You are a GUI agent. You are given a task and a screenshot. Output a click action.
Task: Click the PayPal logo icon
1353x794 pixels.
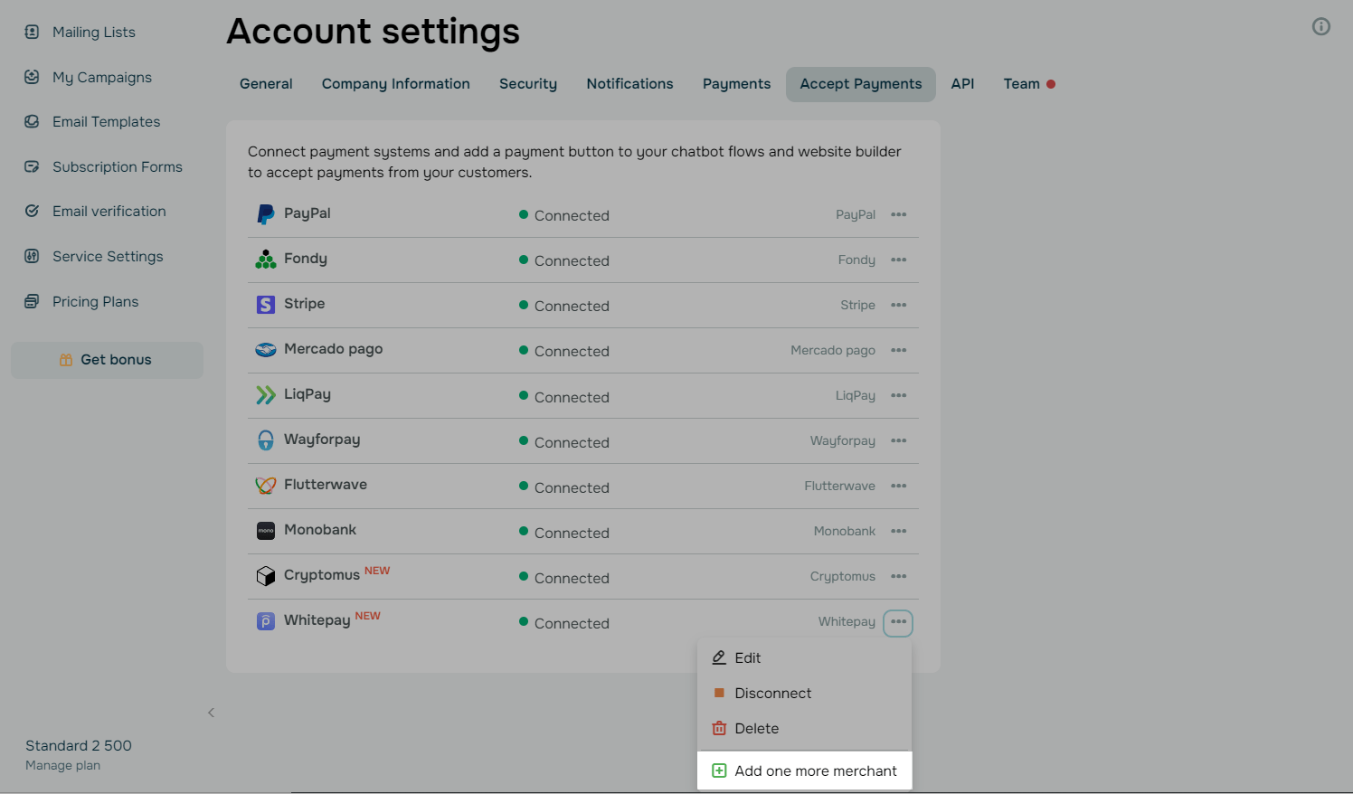pos(265,214)
